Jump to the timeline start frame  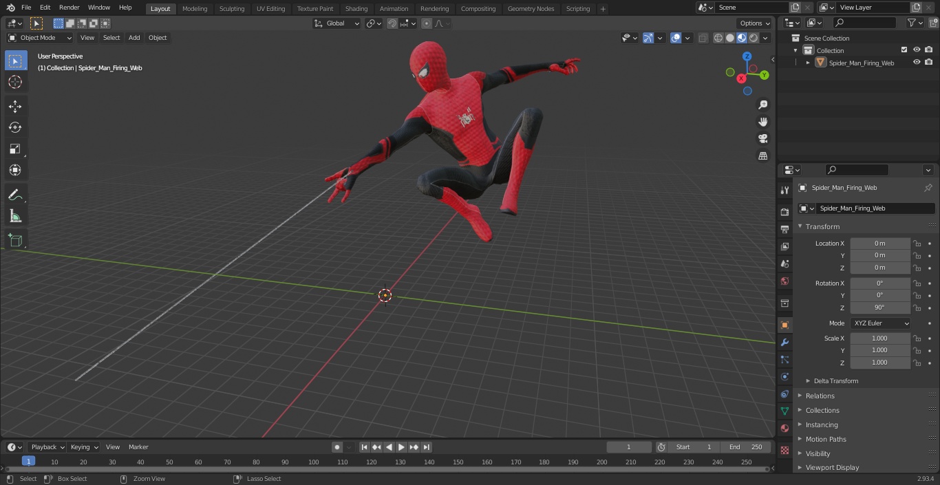[x=364, y=447]
